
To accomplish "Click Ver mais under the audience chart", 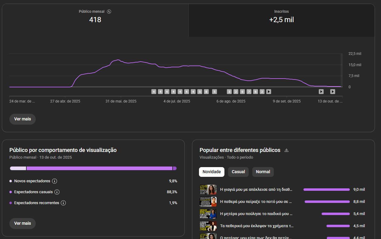I will pos(22,119).
